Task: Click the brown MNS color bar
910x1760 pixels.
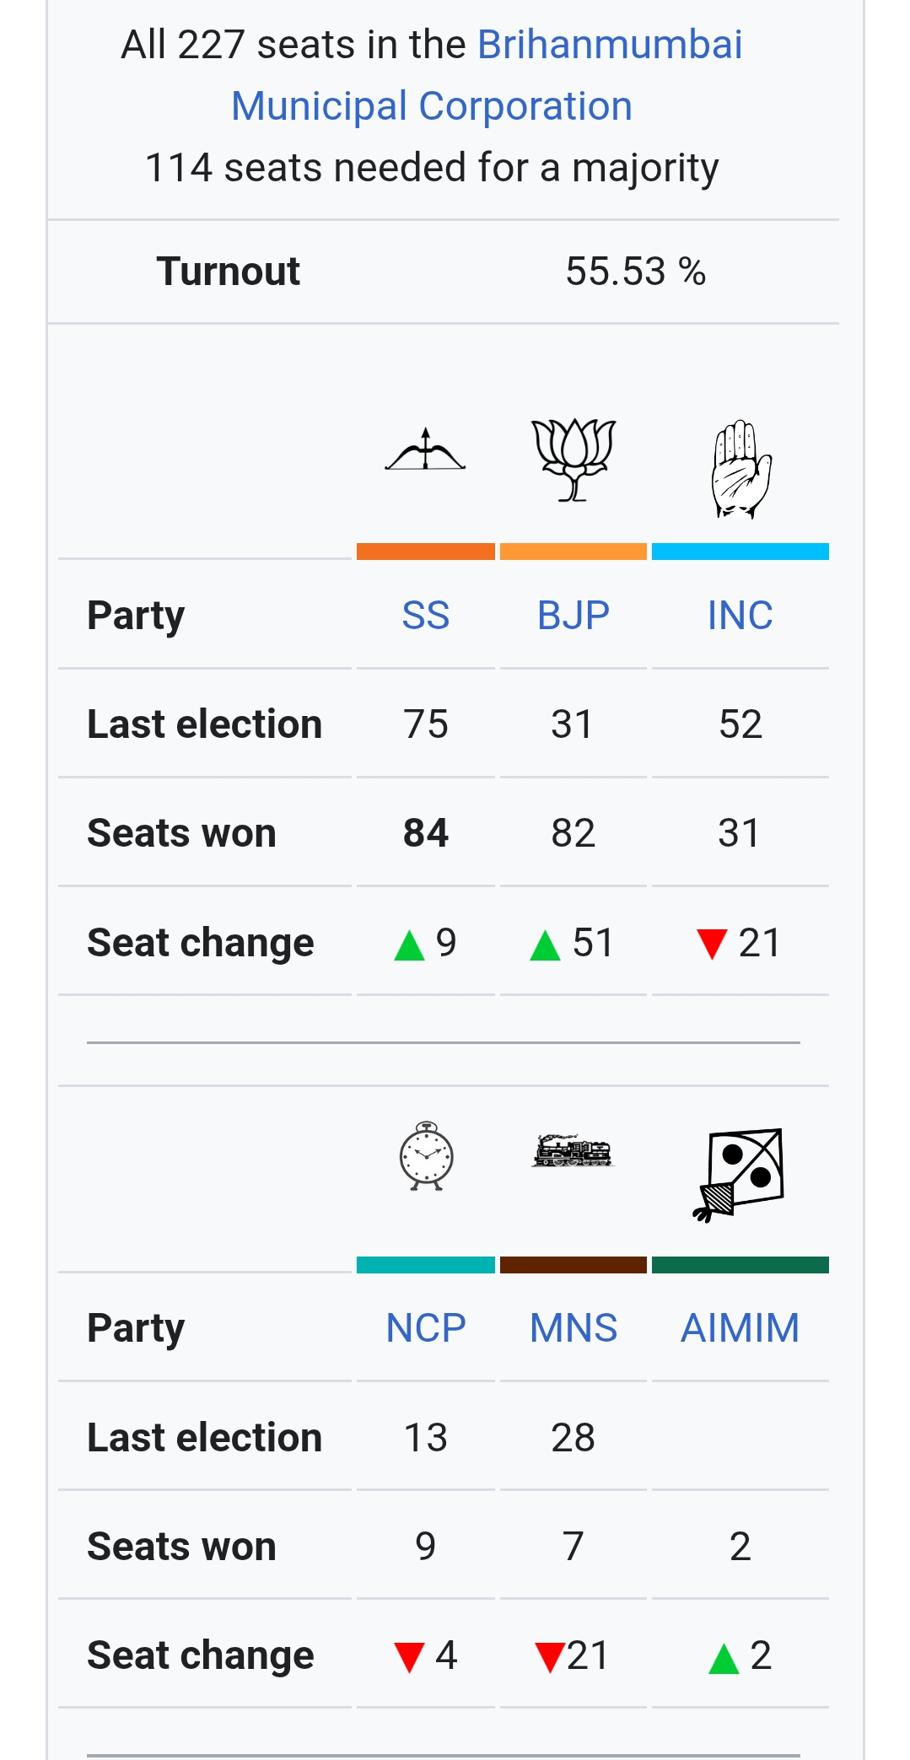Action: 573,1265
